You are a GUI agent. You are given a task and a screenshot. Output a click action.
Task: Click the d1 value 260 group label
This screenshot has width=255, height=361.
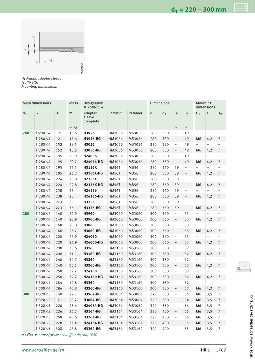click(26, 133)
